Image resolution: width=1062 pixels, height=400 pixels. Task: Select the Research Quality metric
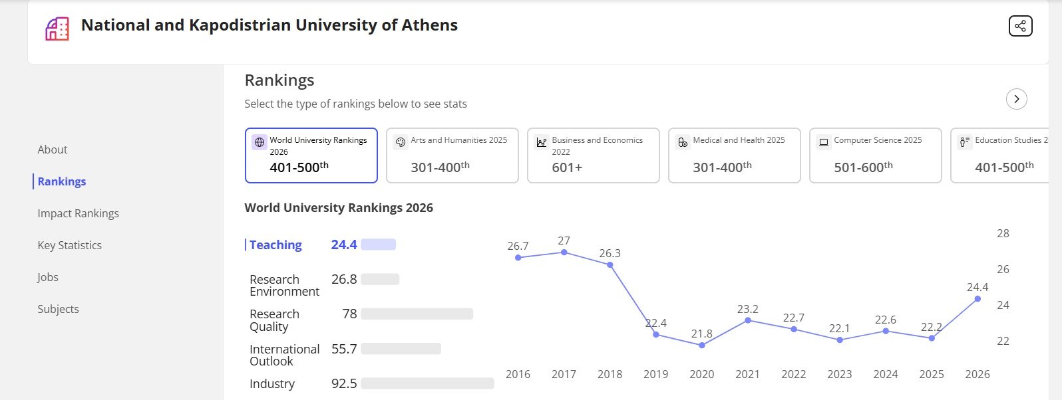click(274, 320)
